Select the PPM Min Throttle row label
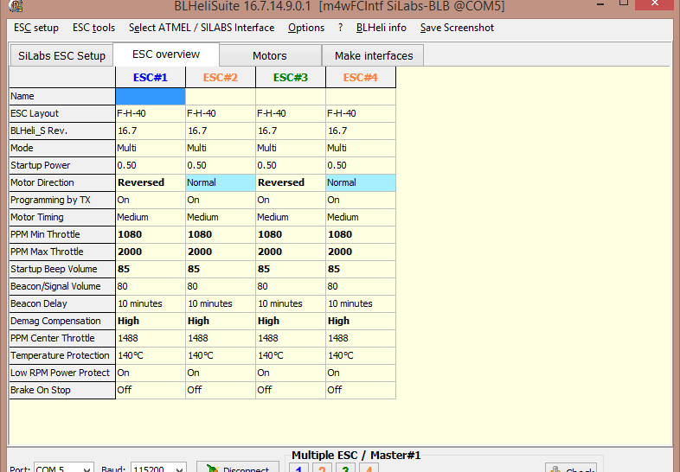 62,234
